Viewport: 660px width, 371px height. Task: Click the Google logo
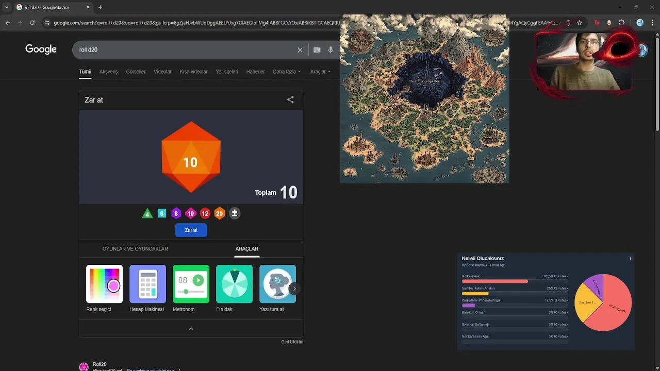tap(41, 49)
